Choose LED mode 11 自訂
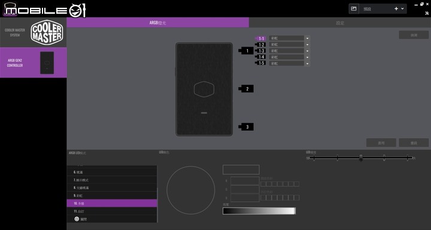Viewport: 431px width, 230px height. (112, 211)
